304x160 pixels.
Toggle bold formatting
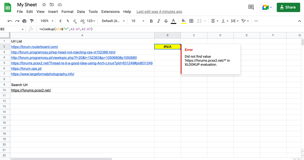151,21
